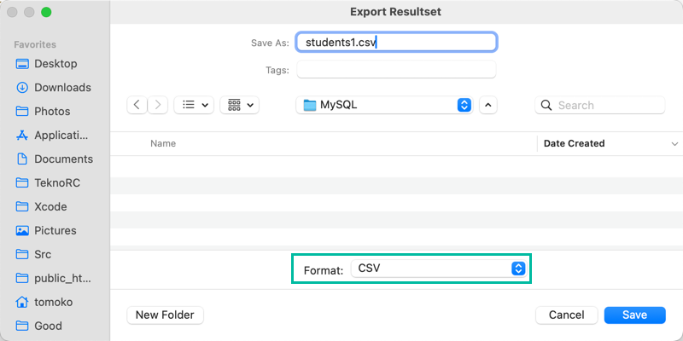Select the Applications sidebar icon
The image size is (683, 341).
tap(22, 136)
